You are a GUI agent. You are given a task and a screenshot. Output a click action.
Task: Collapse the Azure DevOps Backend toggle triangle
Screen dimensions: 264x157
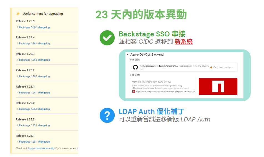[128, 54]
